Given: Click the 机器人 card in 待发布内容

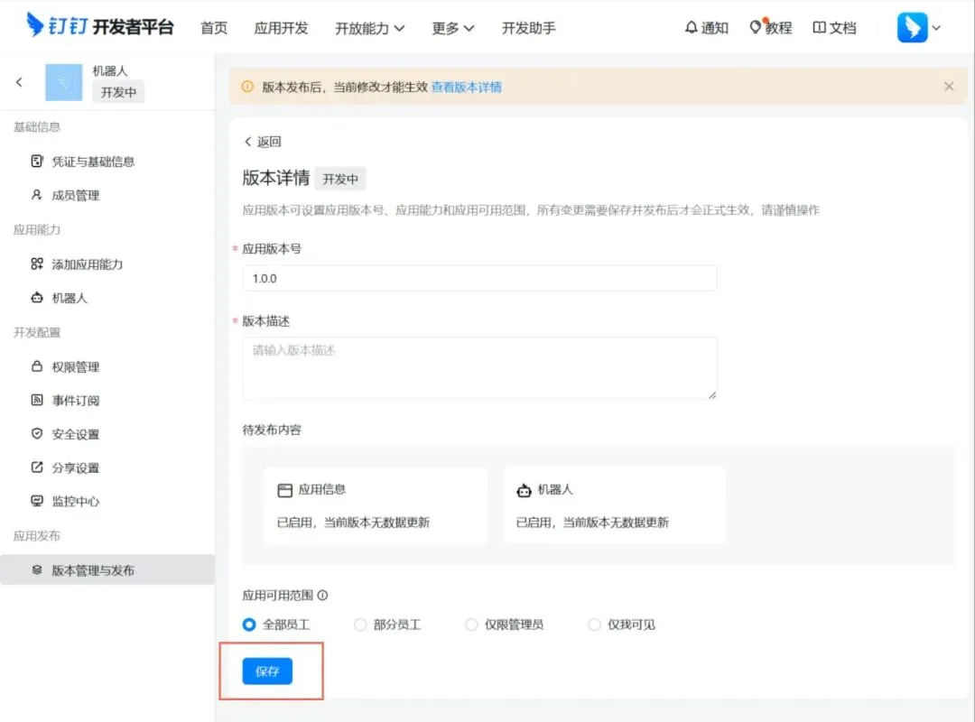Looking at the screenshot, I should coord(615,505).
